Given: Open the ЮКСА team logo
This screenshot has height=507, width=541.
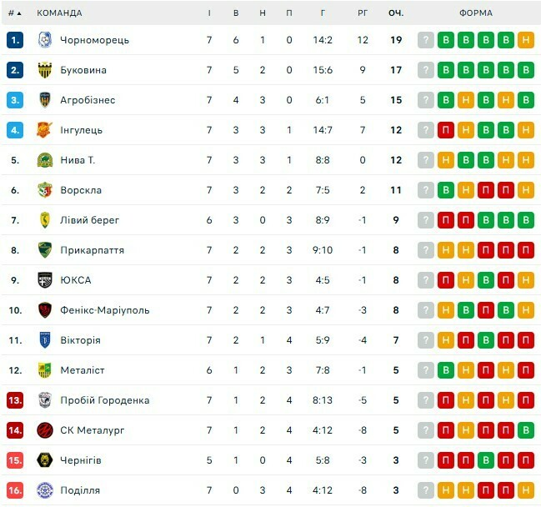Looking at the screenshot, I should 45,280.
